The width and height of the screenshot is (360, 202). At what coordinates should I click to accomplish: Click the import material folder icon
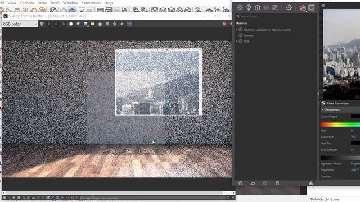(x=253, y=183)
